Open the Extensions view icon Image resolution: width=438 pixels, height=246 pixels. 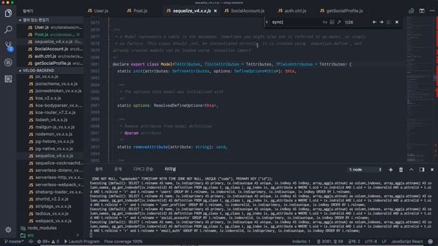pos(8,79)
